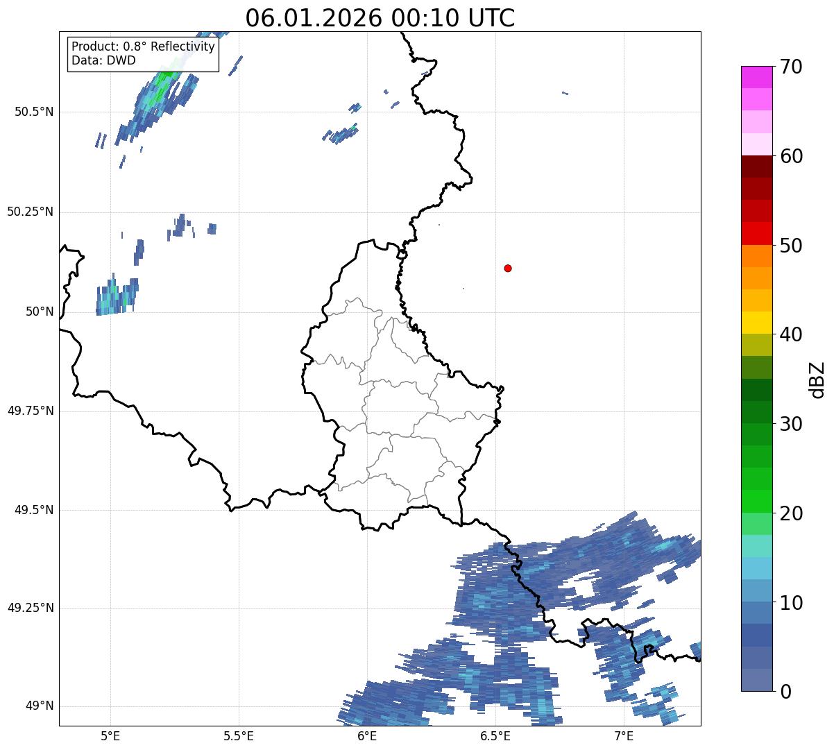
Task: Click the 49.5°N latitude label
Action: click(34, 510)
